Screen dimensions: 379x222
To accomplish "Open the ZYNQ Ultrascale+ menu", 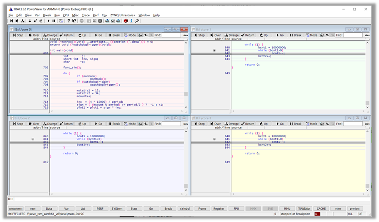I will (x=123, y=15).
